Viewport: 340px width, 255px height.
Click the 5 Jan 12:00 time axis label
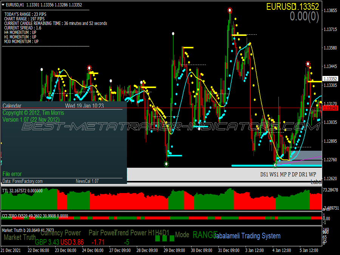click(x=309, y=250)
